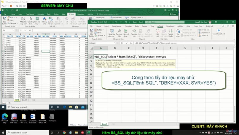Open VMware Player menu

coord(4,6)
